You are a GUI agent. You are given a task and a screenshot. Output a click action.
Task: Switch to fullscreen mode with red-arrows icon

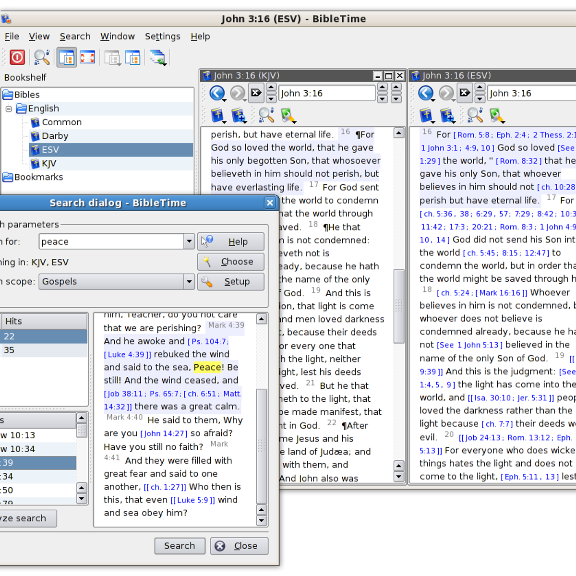[x=87, y=58]
